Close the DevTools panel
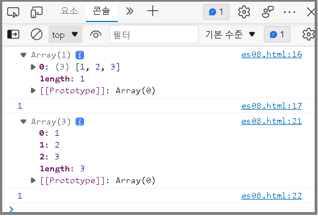 click(311, 12)
